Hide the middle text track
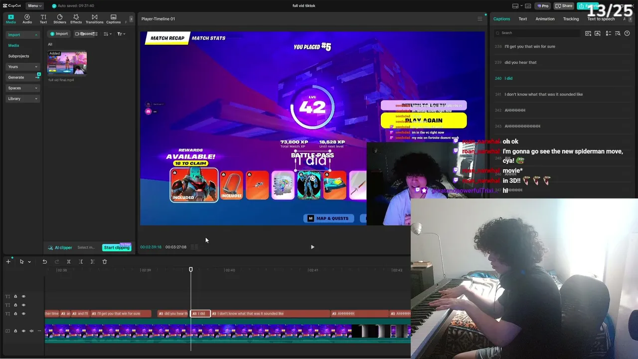This screenshot has width=638, height=359. [x=23, y=305]
